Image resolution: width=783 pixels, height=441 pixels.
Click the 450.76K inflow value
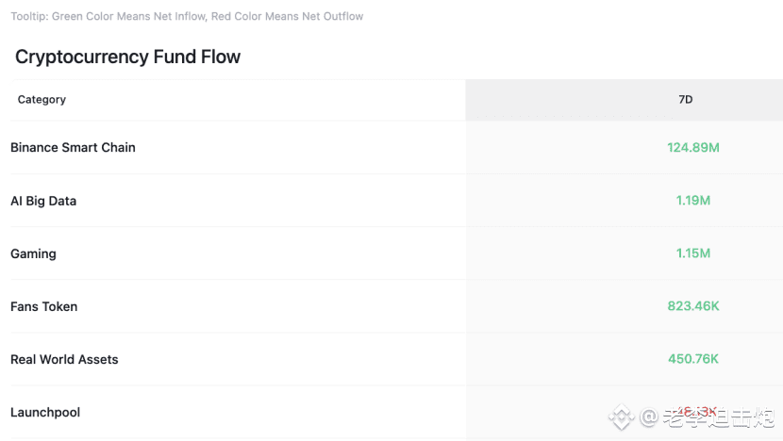(x=693, y=359)
